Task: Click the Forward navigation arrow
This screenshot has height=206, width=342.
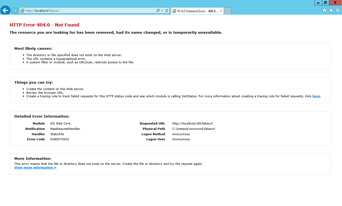Action: 15,10
